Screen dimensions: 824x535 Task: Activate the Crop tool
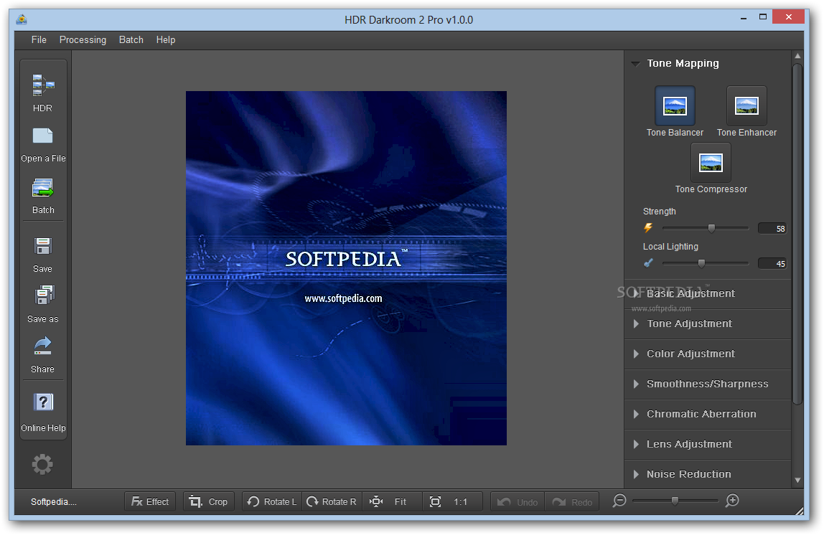point(209,501)
